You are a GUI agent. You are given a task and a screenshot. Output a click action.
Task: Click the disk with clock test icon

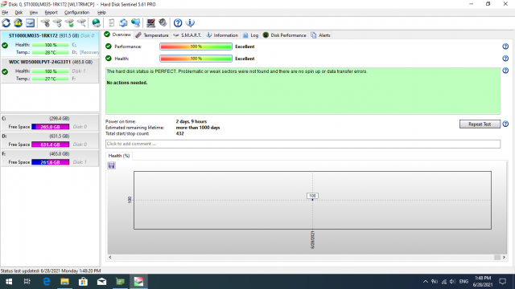click(57, 23)
